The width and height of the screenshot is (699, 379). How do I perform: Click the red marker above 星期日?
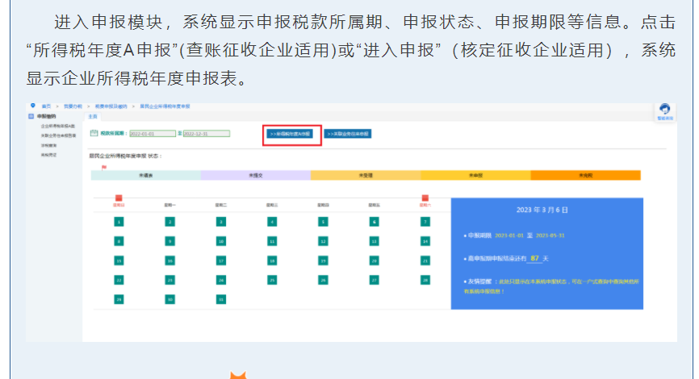point(119,198)
